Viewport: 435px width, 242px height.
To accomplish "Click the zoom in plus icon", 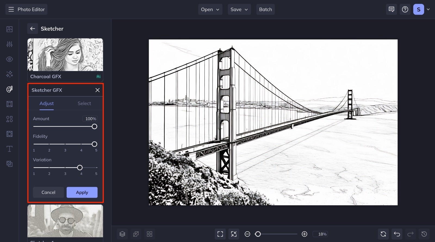I will pyautogui.click(x=304, y=234).
